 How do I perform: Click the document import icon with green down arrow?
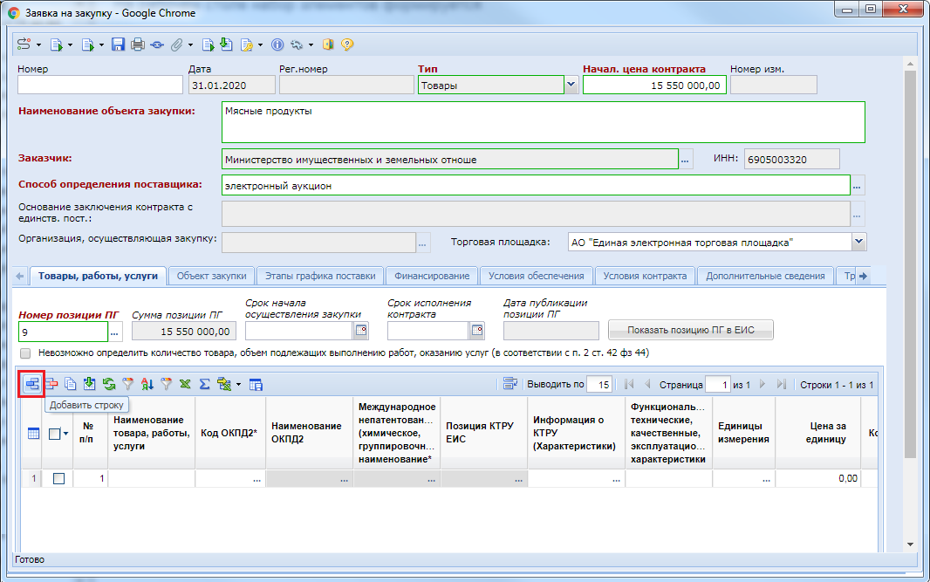(226, 45)
